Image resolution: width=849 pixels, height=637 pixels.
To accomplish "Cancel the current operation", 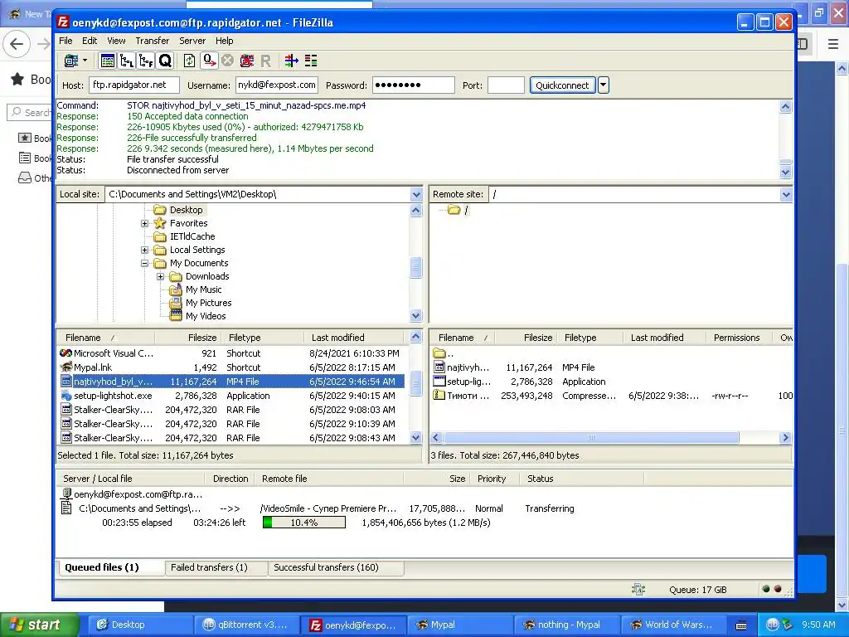I will [x=227, y=61].
